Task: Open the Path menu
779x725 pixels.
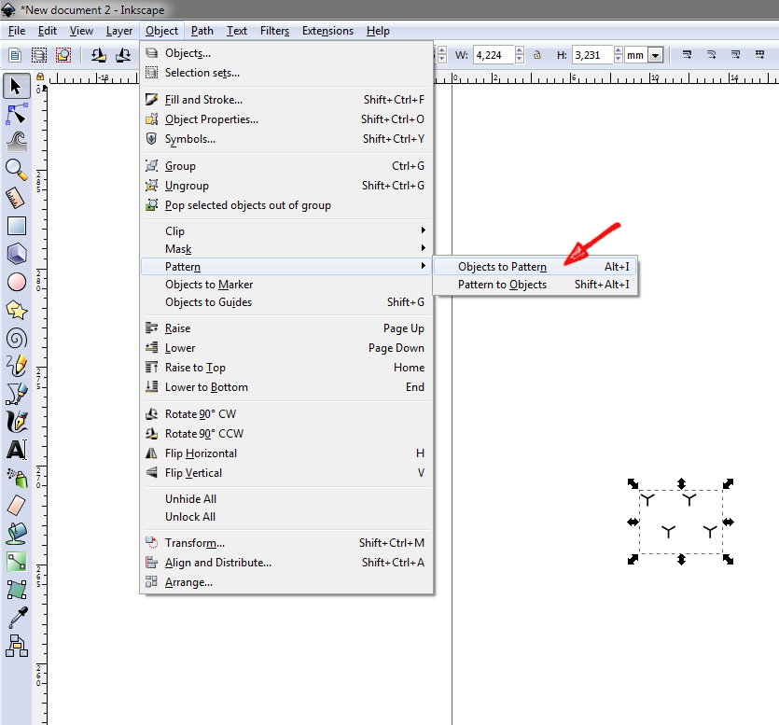Action: coord(202,31)
